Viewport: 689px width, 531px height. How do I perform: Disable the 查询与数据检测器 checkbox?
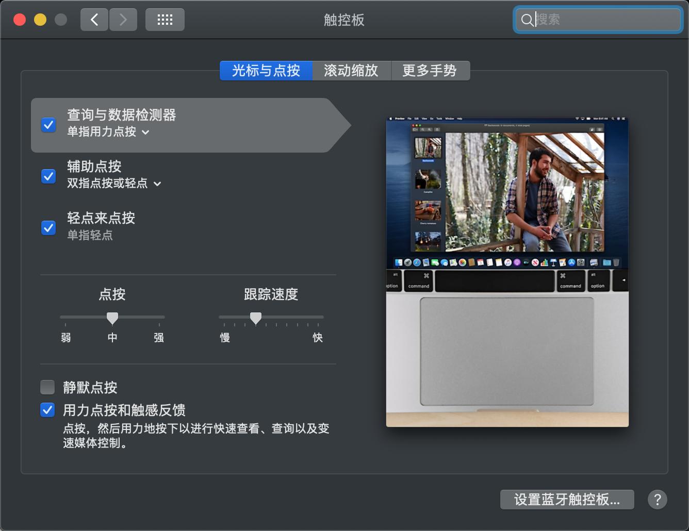pos(48,125)
